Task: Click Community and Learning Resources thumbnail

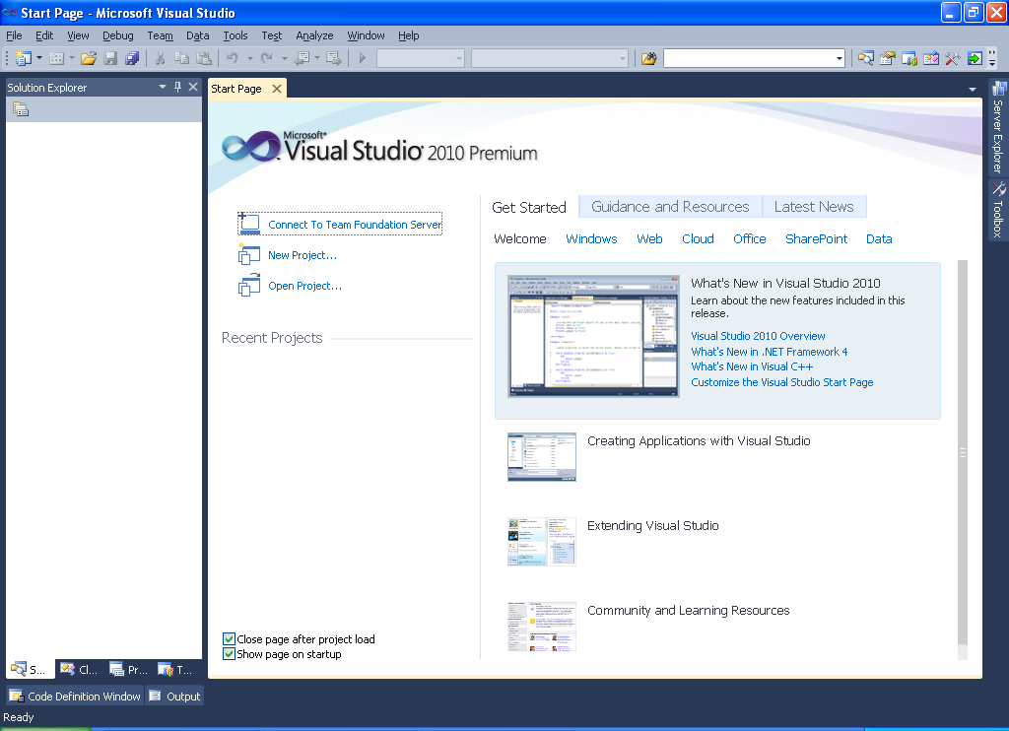Action: [x=542, y=627]
